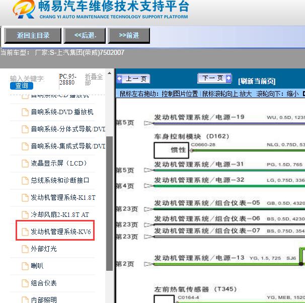Open 音响系统-集成式导航 in the tree
The width and height of the screenshot is (305, 303).
pos(68,146)
